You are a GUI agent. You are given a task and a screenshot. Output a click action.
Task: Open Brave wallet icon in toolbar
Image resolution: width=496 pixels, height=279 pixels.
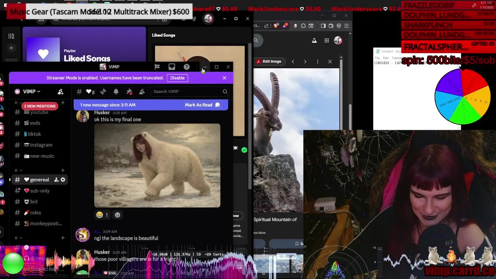coord(331,26)
